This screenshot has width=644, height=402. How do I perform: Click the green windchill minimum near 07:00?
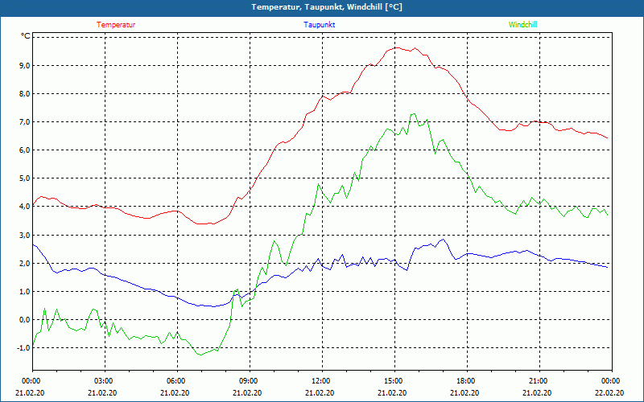pos(200,355)
